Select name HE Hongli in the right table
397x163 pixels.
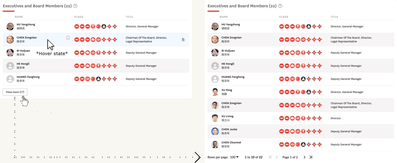click(x=228, y=64)
